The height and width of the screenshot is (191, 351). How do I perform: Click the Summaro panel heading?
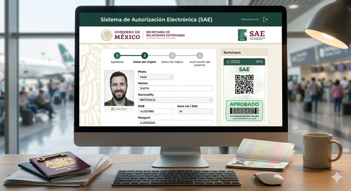coord(232,52)
